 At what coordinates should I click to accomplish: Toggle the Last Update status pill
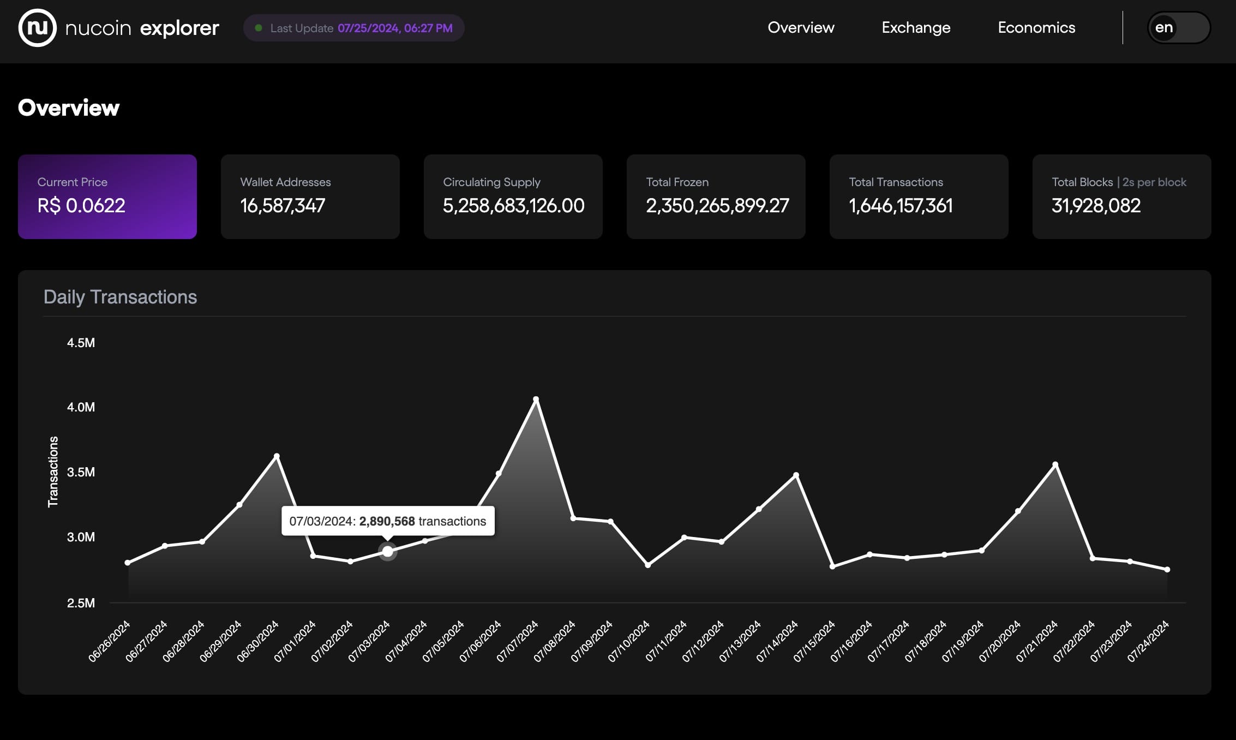coord(353,28)
